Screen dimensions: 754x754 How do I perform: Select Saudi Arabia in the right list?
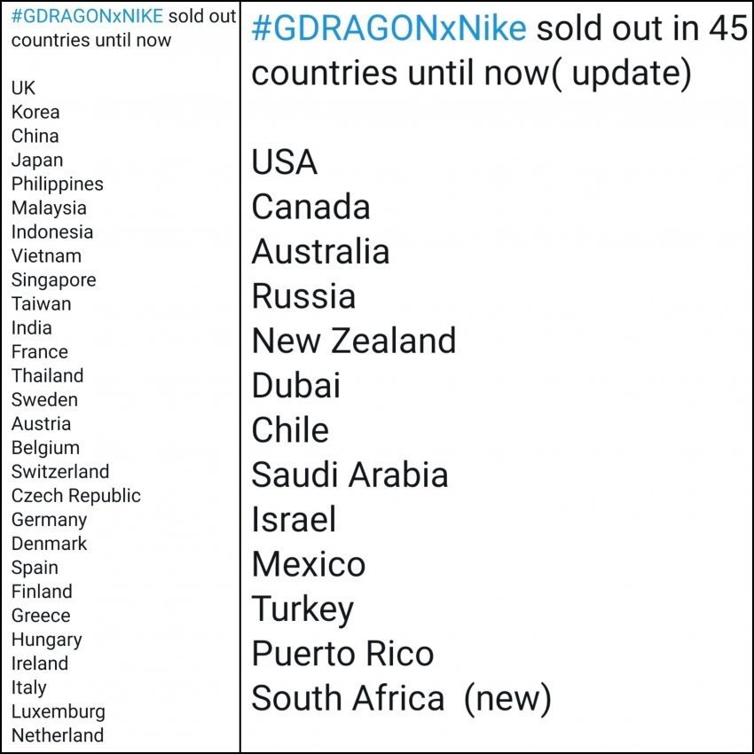tap(350, 475)
